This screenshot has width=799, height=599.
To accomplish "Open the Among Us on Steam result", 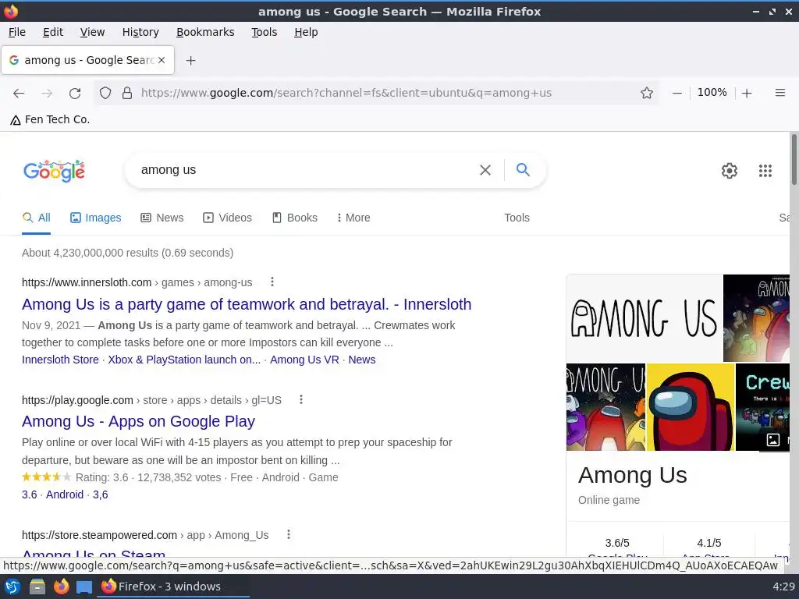I will pos(94,553).
